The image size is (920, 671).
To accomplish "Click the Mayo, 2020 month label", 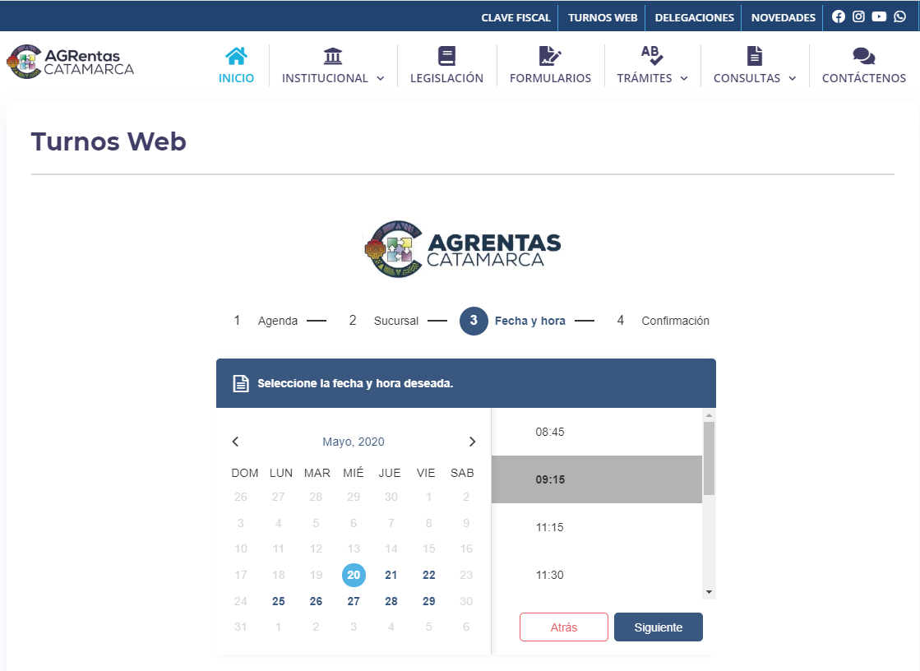I will click(354, 442).
